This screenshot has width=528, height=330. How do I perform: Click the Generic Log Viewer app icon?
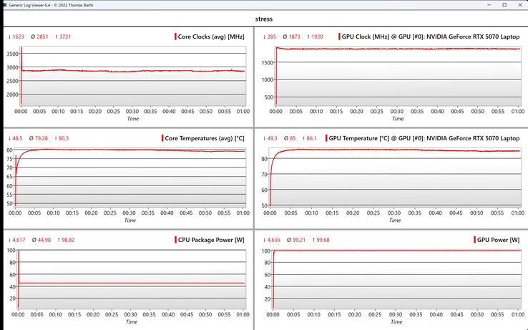[x=6, y=5]
